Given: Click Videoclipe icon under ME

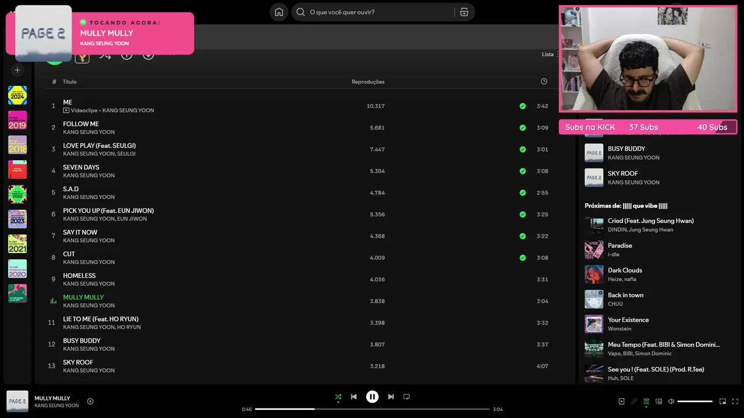Looking at the screenshot, I should [66, 110].
